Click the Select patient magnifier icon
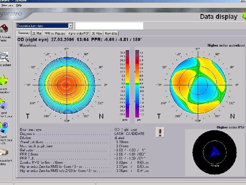Viewport: 246px width, 185px height. 4,56
